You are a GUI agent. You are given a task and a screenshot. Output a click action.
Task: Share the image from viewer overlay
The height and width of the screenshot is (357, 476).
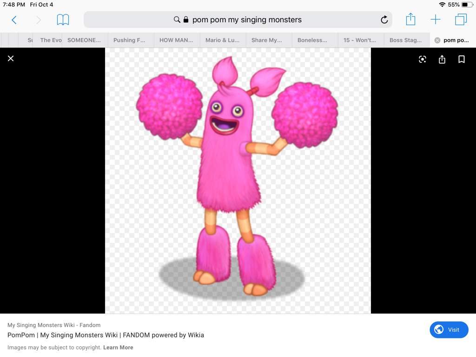click(442, 59)
